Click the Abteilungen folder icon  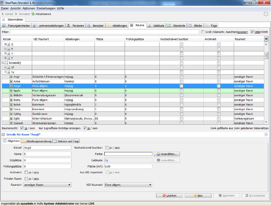coord(108,26)
